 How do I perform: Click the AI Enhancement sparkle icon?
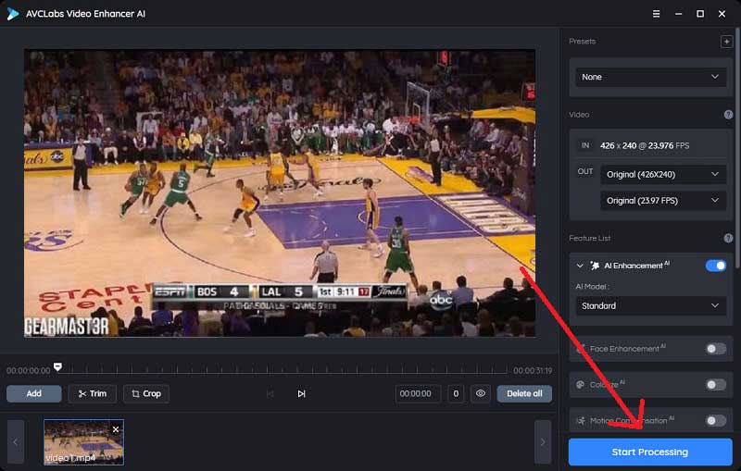tap(595, 266)
